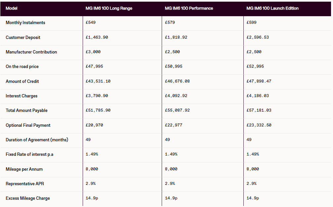This screenshot has width=333, height=207.
Task: Select the £549 monthly instalment value
Action: [x=91, y=23]
